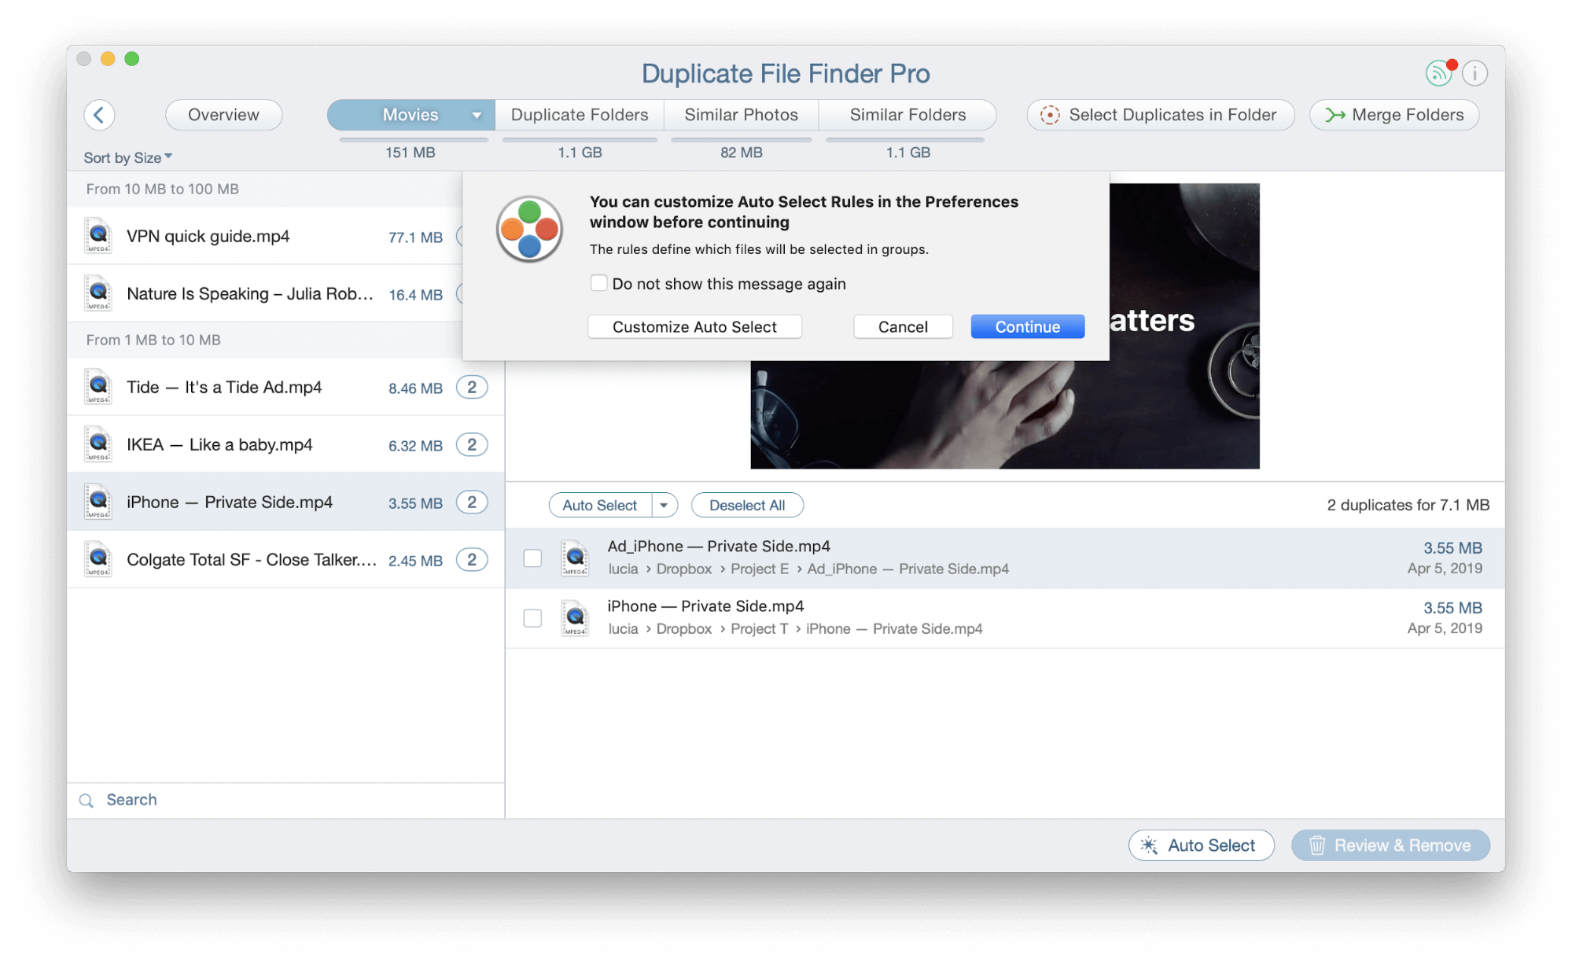Viewport: 1572px width, 961px height.
Task: Open the info icon in top right corner
Action: (x=1475, y=73)
